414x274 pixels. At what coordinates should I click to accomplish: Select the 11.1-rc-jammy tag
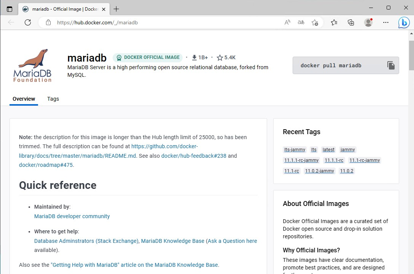(365, 160)
